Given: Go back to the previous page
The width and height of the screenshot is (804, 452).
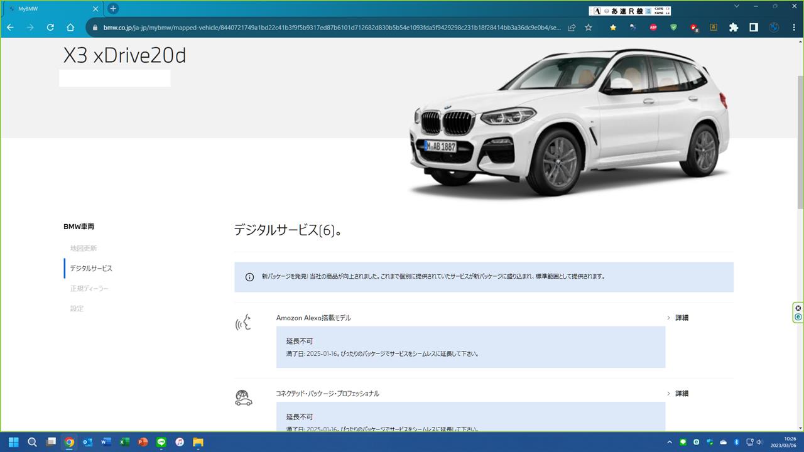Looking at the screenshot, I should tap(10, 28).
